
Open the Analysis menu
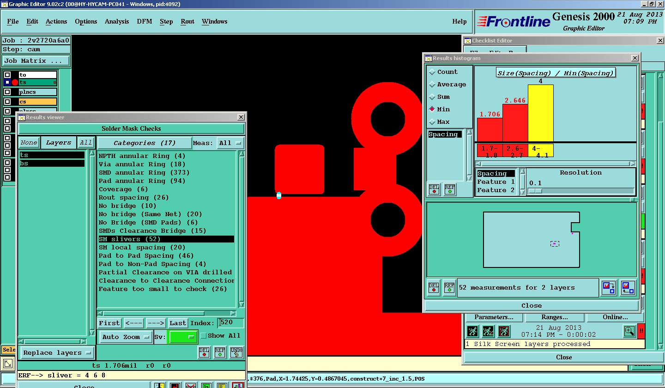click(117, 22)
